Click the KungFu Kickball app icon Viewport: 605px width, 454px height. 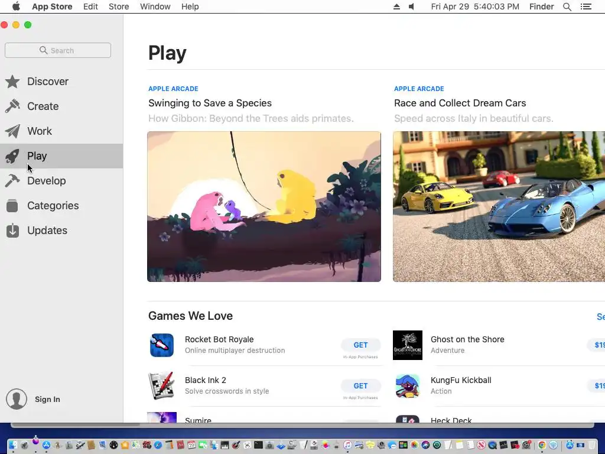pos(408,385)
